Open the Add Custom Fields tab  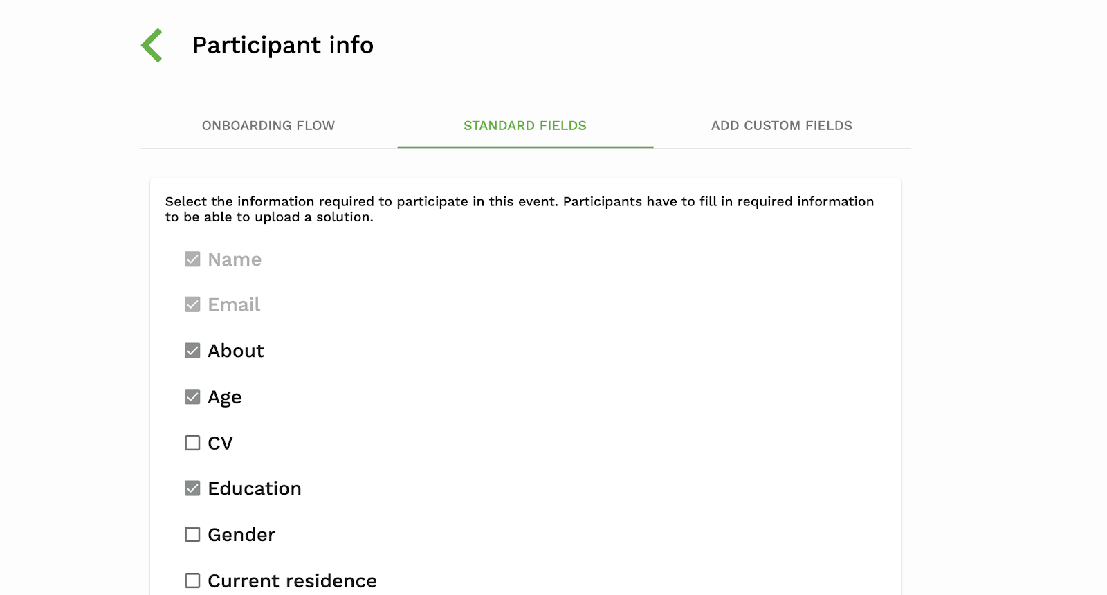tap(781, 126)
